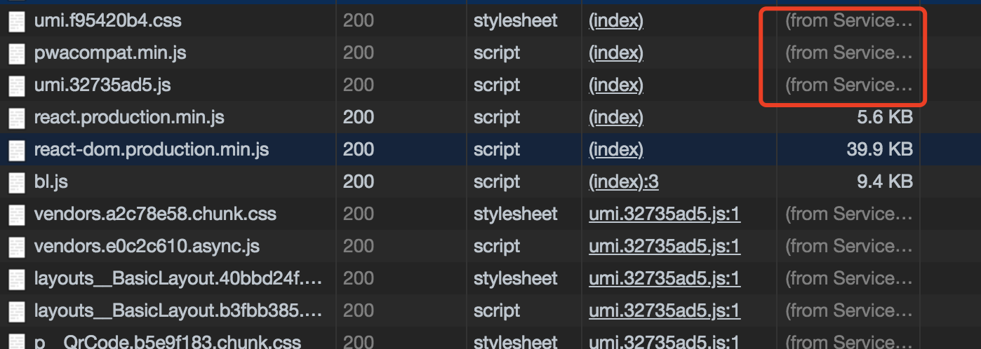Select the pwacompat.min.js request name
The height and width of the screenshot is (349, 981).
click(110, 53)
